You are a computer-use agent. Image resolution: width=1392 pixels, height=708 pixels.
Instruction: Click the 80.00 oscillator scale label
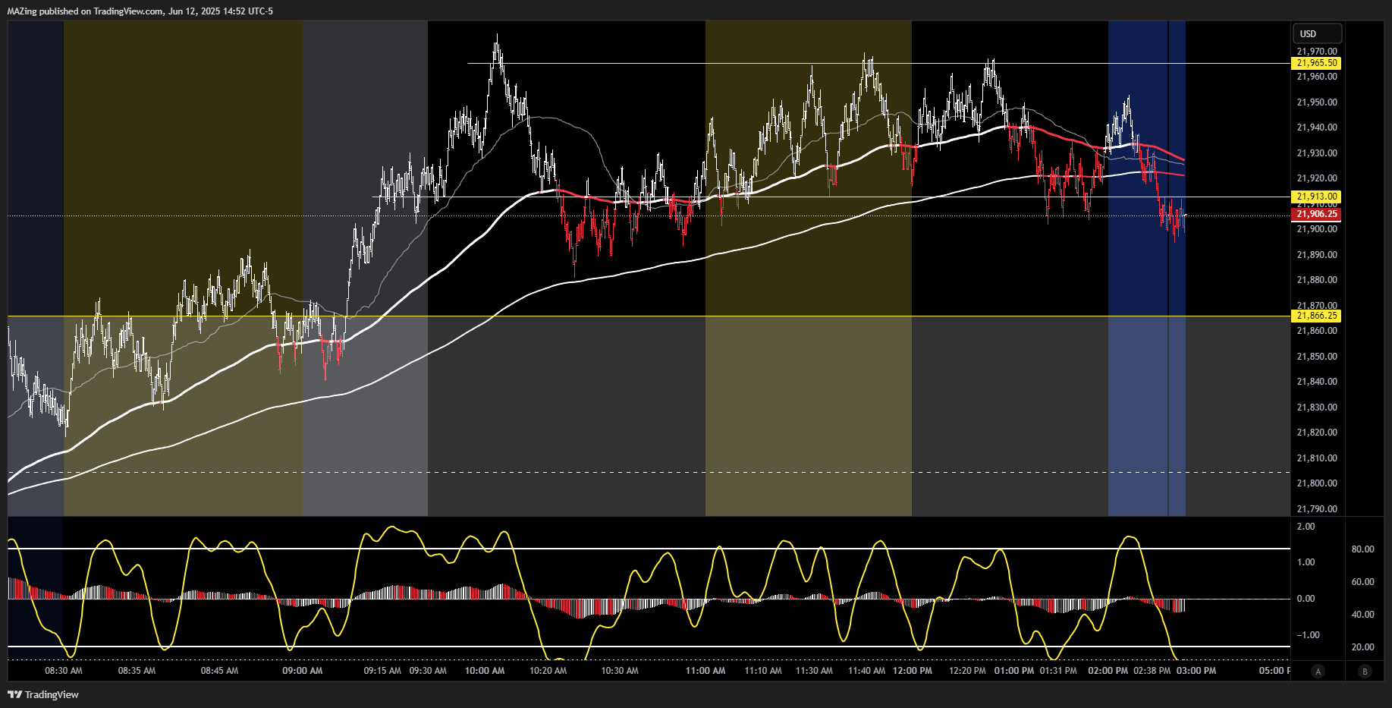1363,549
